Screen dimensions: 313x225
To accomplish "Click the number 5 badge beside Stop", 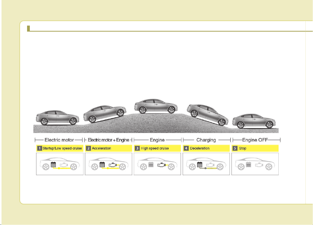I will 235,148.
